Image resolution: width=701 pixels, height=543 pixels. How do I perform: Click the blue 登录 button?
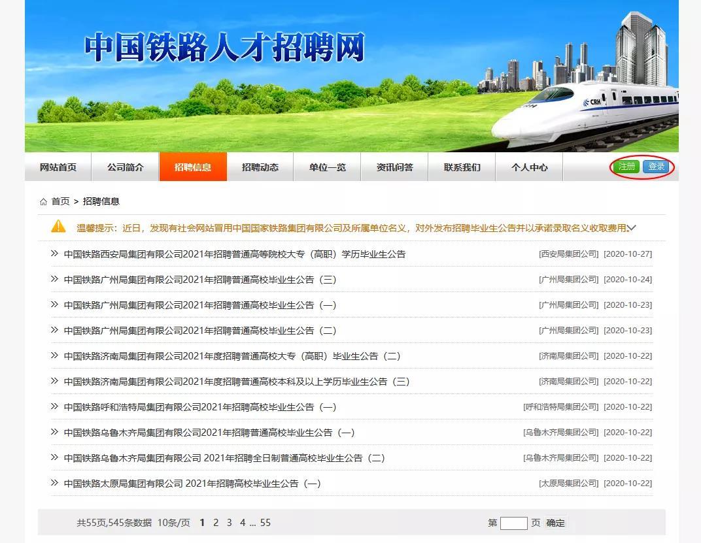point(657,167)
